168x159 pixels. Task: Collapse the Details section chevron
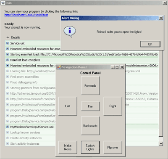coord(8,37)
